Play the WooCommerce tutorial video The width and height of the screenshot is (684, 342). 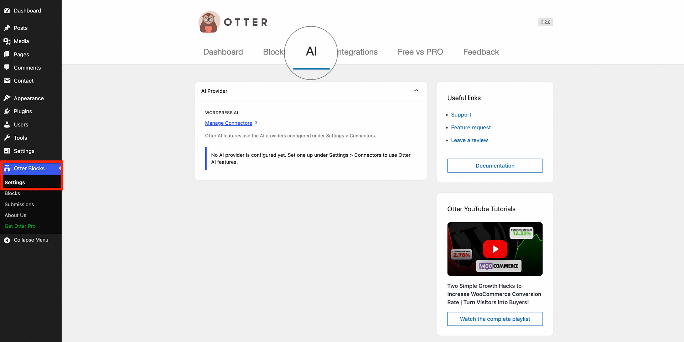coord(495,249)
